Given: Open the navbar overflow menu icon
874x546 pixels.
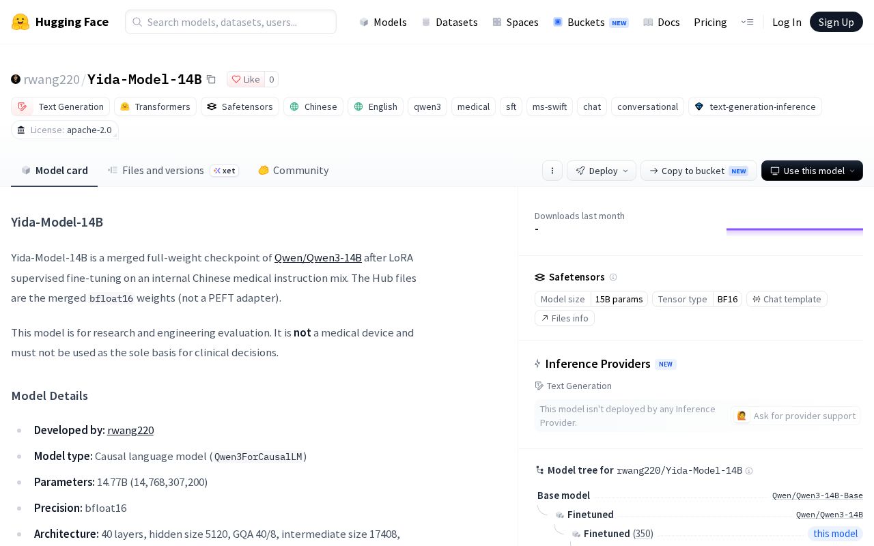Looking at the screenshot, I should [747, 22].
